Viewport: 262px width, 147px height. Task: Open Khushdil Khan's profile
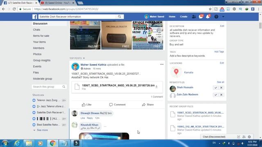pyautogui.click(x=89, y=125)
